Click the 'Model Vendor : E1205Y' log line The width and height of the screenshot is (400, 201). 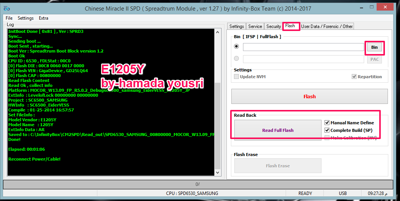click(x=32, y=120)
